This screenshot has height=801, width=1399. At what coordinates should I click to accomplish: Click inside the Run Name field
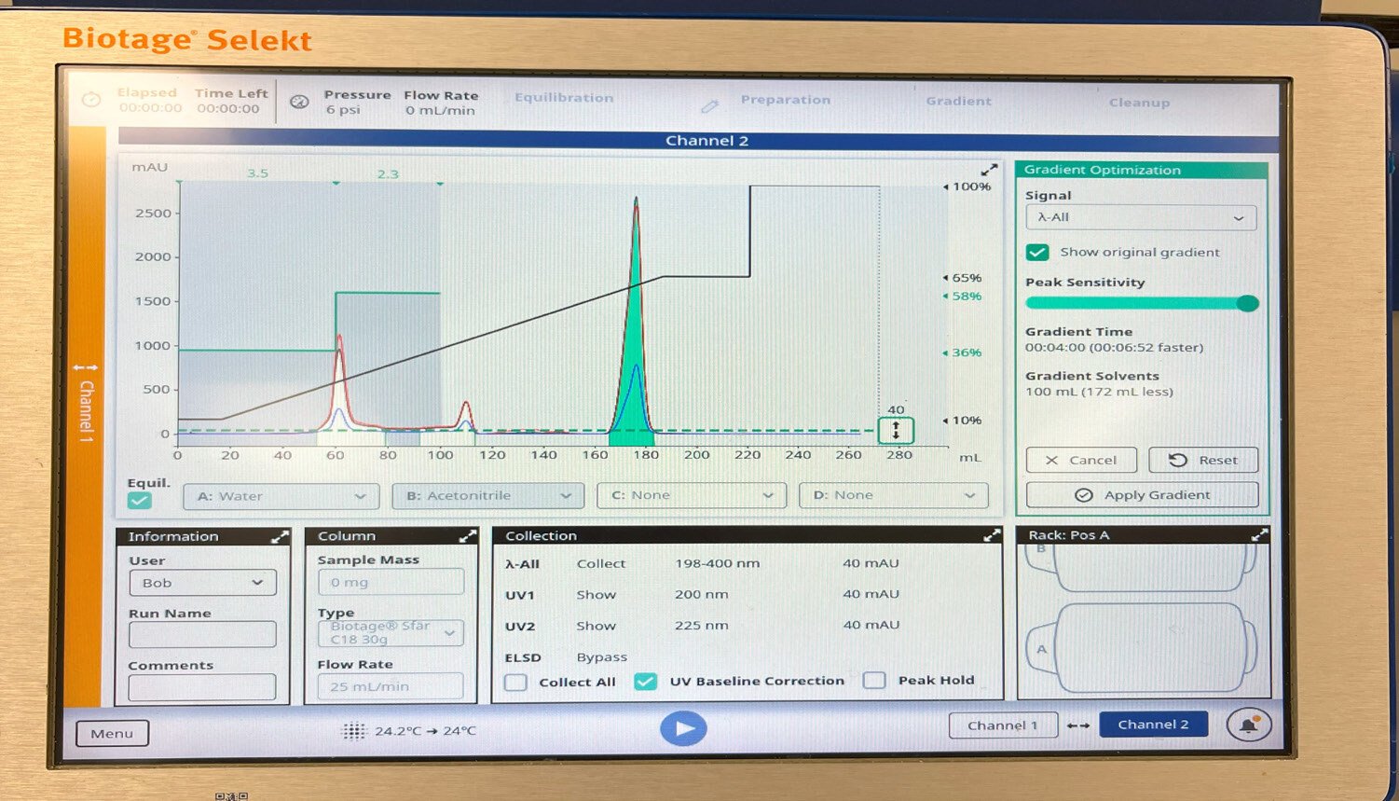[201, 634]
